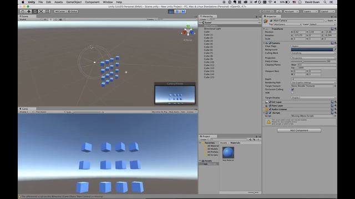Toggle the Audio Listener component checkbox
Viewport: 355px width, 199px height.
tap(270, 109)
